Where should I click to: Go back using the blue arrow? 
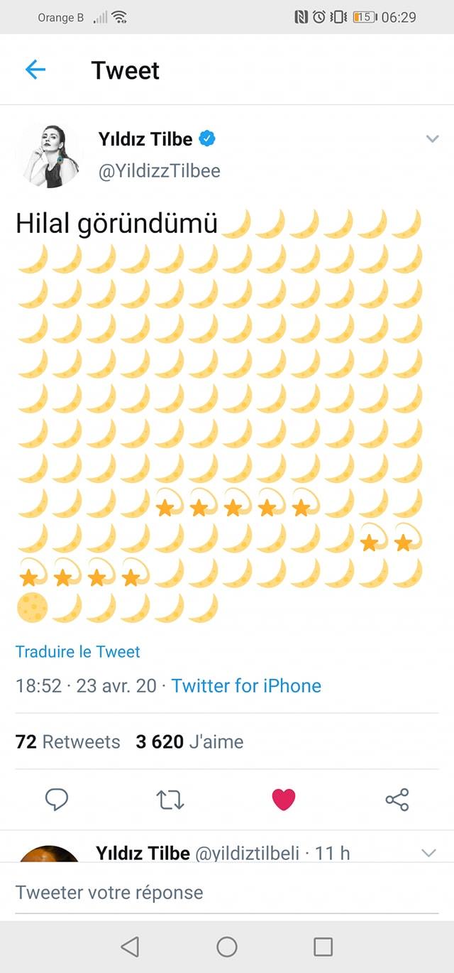[35, 70]
